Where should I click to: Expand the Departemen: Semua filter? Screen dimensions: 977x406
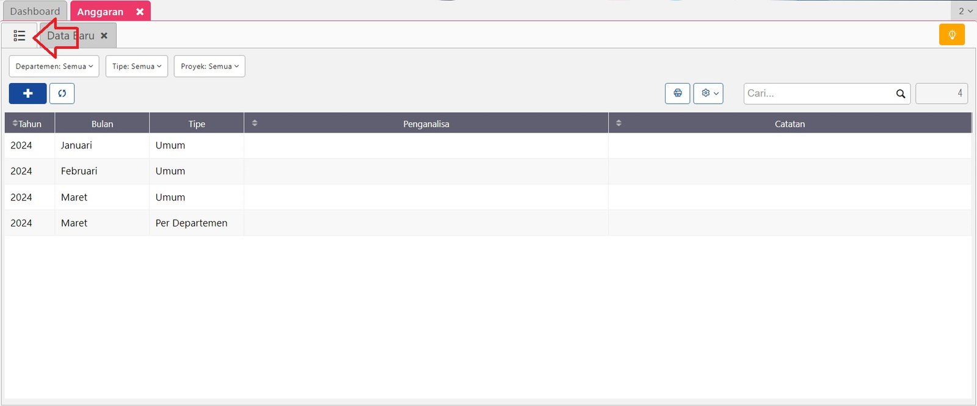point(54,67)
